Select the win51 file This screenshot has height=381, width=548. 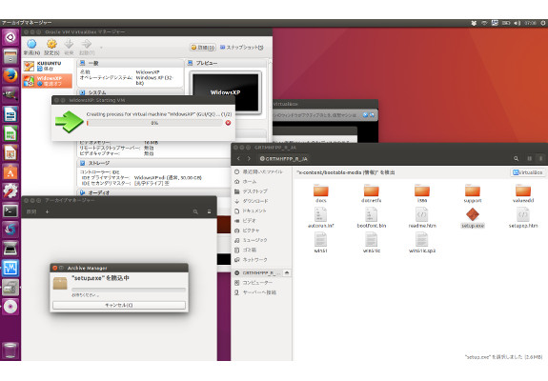click(320, 243)
